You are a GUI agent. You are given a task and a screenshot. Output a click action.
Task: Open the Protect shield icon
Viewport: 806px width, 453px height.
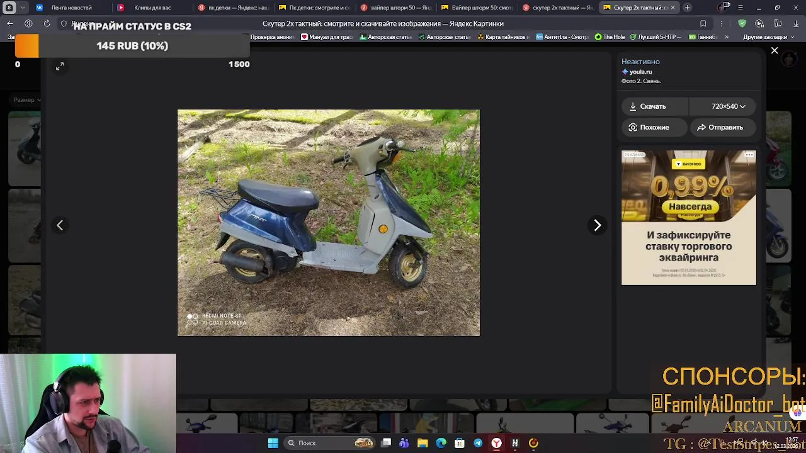(x=742, y=23)
